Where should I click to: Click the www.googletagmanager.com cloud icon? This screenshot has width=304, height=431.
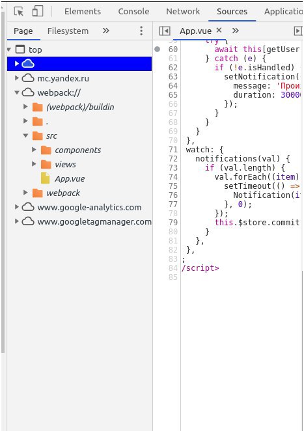28,221
